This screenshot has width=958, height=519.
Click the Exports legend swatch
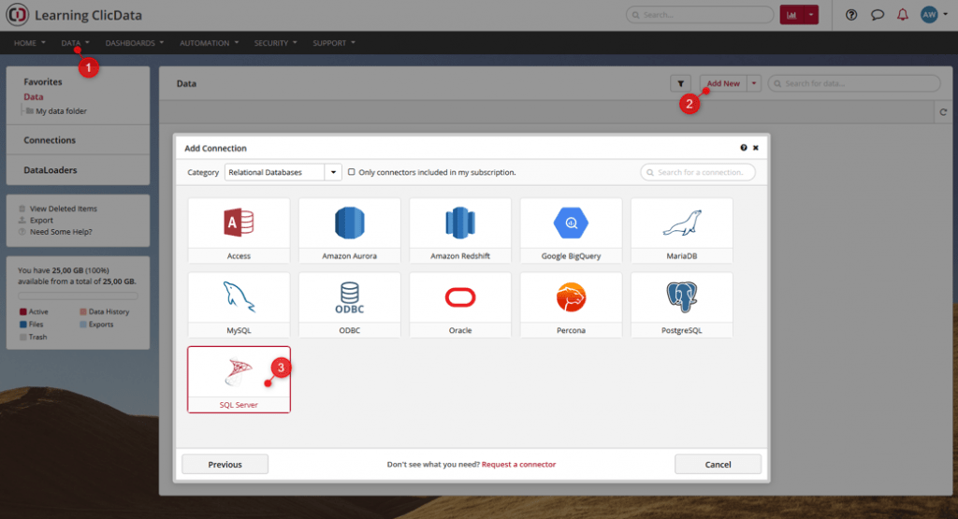pos(83,324)
